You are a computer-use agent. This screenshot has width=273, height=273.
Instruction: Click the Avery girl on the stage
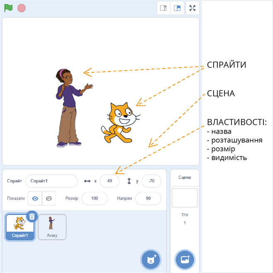(x=67, y=108)
